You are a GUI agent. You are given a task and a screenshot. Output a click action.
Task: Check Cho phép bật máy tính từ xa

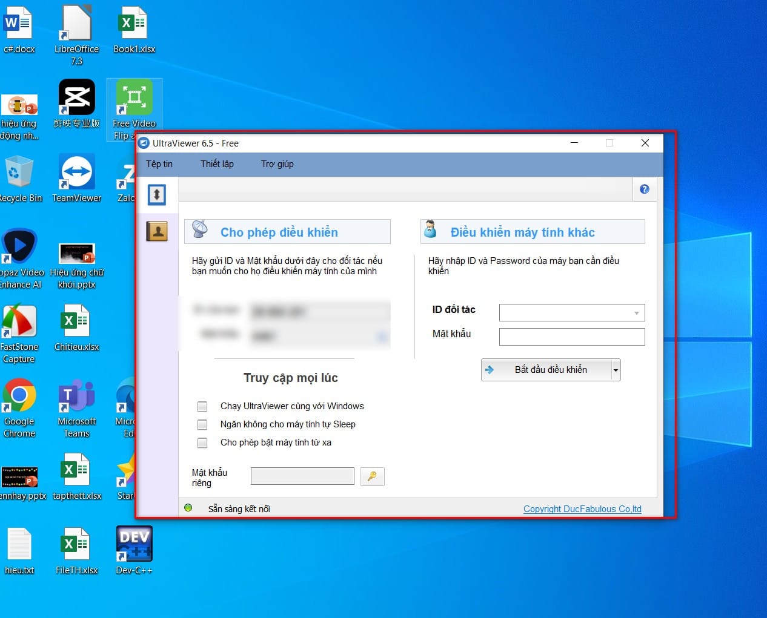coord(202,442)
